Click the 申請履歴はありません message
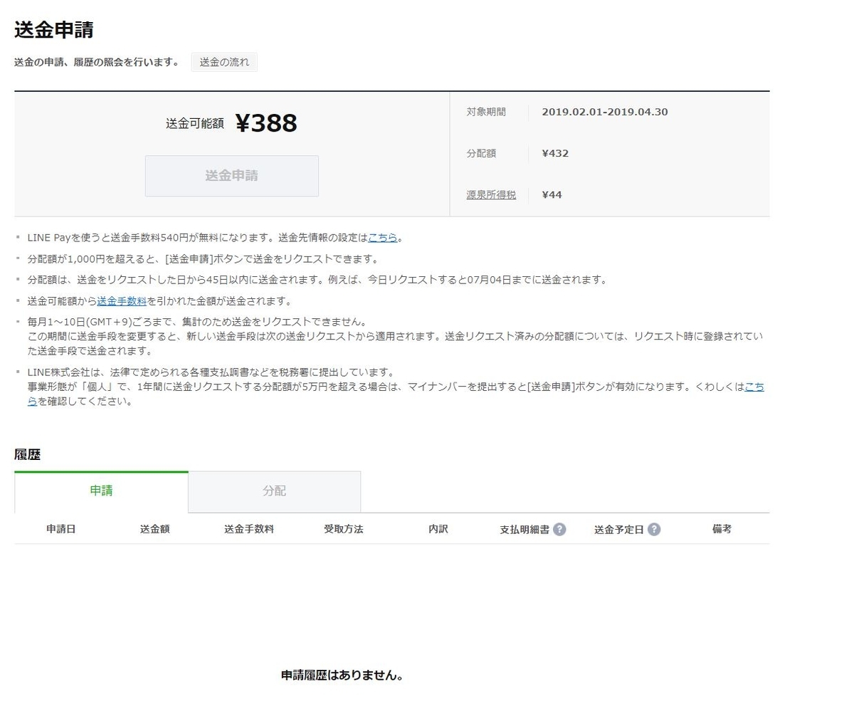This screenshot has width=854, height=712. (342, 676)
